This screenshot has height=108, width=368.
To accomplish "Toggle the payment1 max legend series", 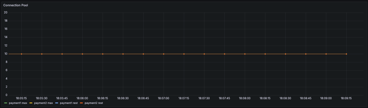I will pyautogui.click(x=18, y=103).
